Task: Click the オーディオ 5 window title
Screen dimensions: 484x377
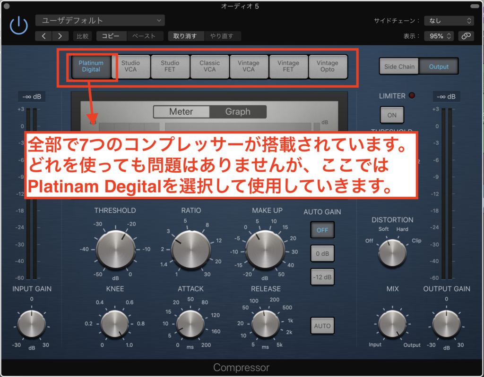Action: (x=240, y=6)
